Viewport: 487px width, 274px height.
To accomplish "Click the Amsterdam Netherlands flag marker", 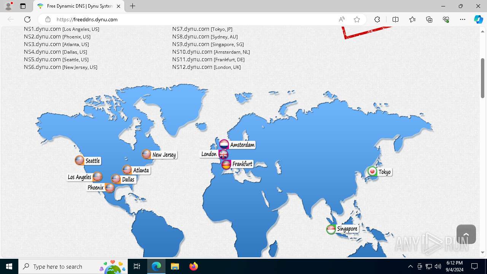I will 224,145.
